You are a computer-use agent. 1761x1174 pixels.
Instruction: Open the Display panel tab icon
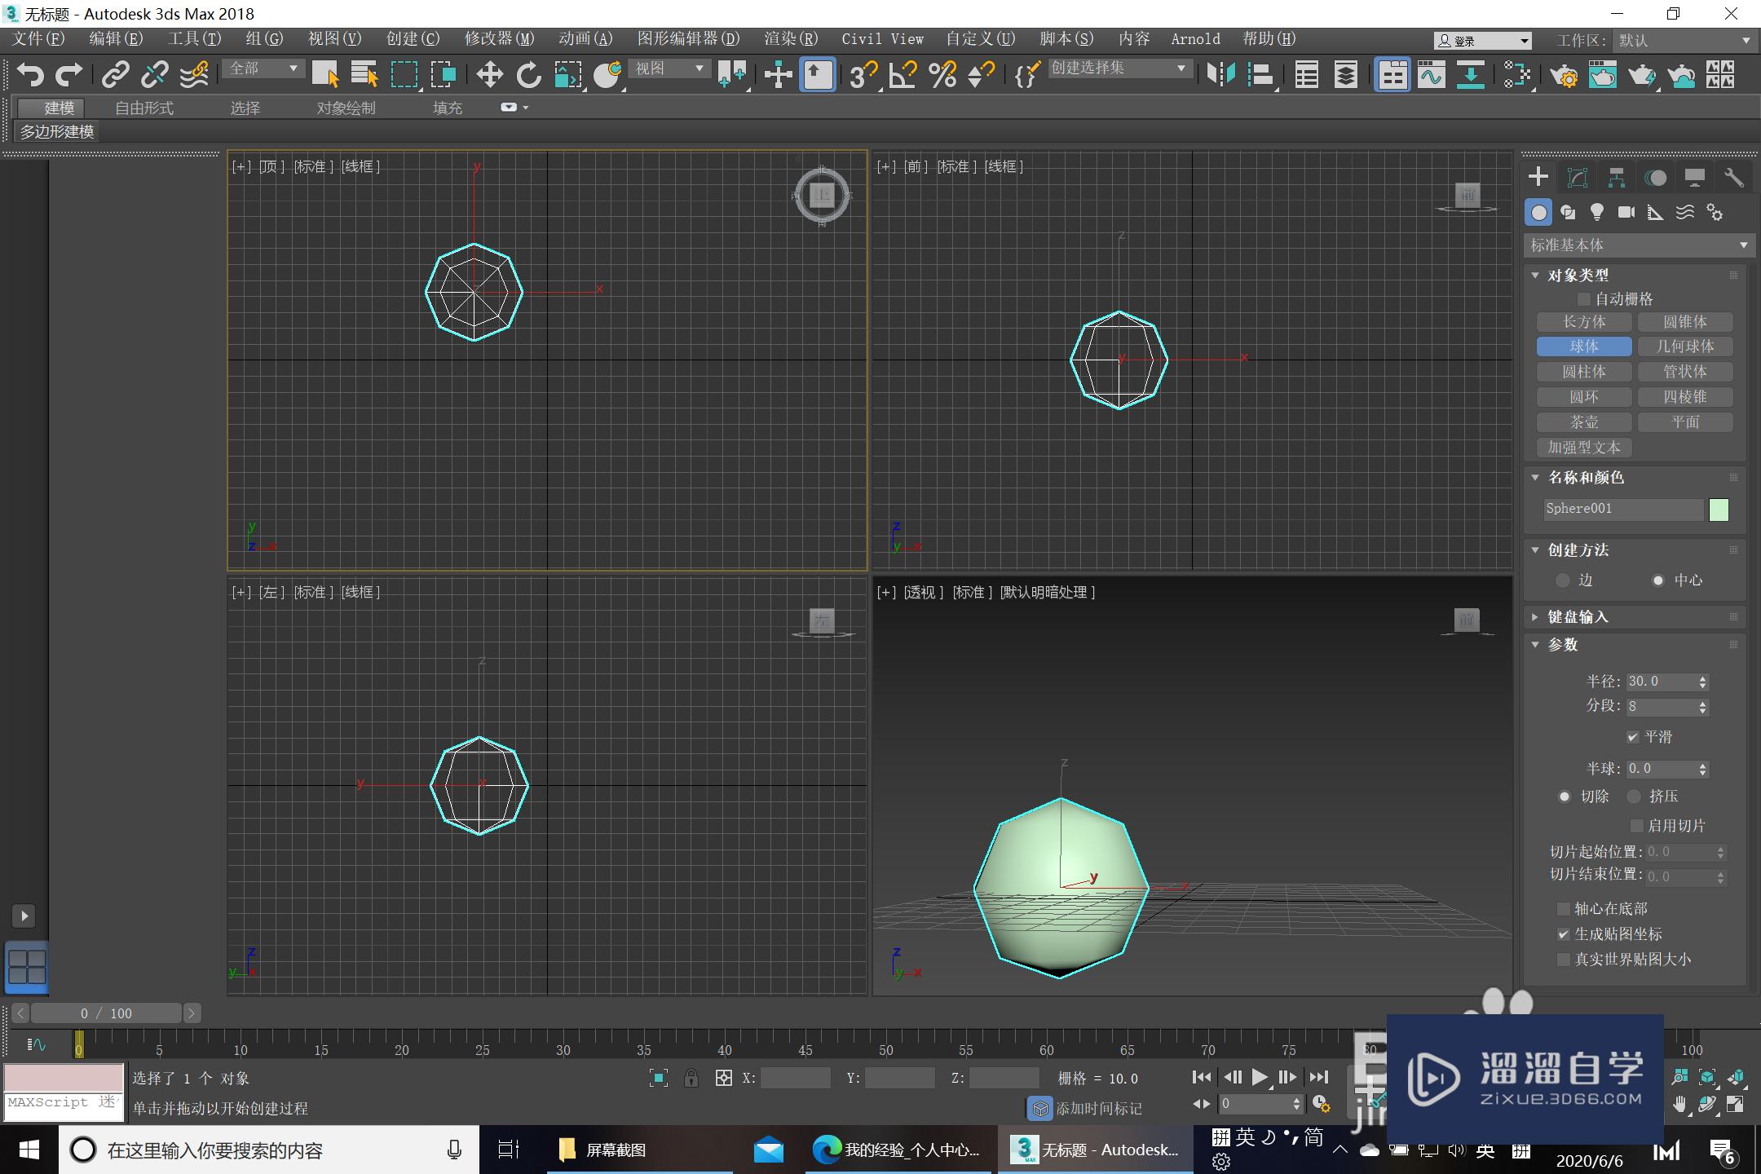(x=1695, y=178)
